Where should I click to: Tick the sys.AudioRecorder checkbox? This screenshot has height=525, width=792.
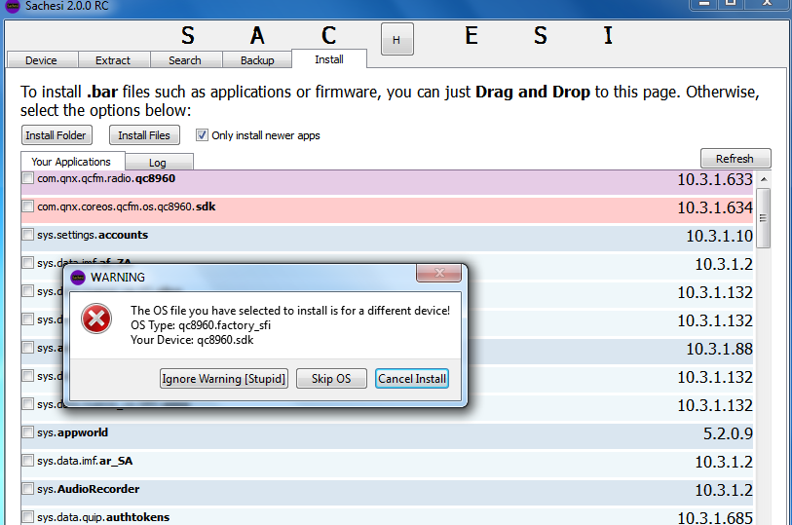tap(27, 490)
